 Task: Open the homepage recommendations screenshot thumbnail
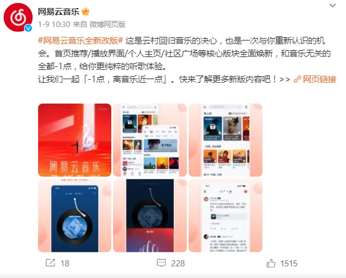(226, 140)
